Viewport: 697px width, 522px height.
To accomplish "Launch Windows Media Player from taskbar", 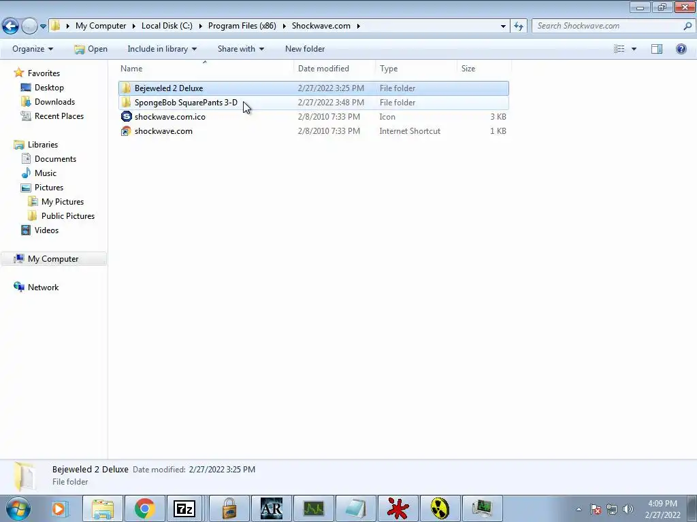I will (x=59, y=508).
